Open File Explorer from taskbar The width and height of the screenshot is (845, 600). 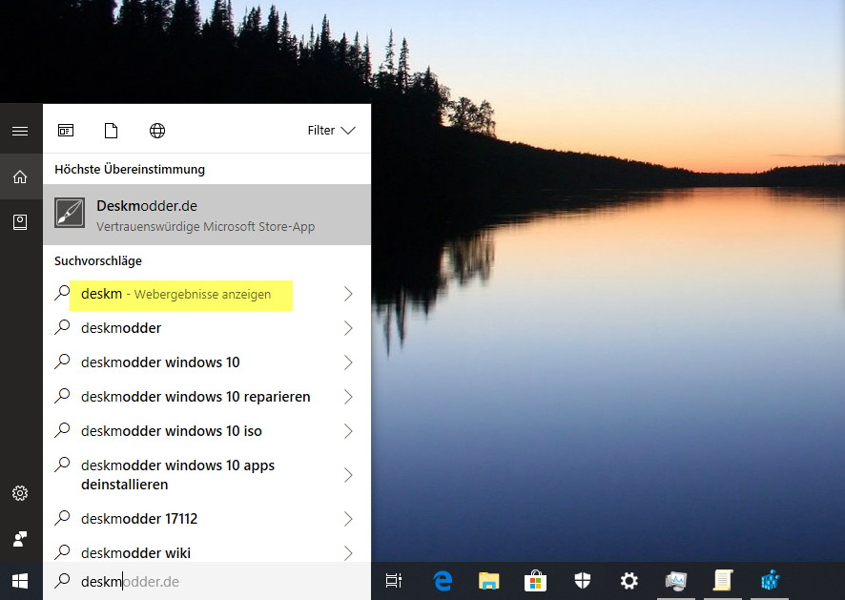coord(489,581)
